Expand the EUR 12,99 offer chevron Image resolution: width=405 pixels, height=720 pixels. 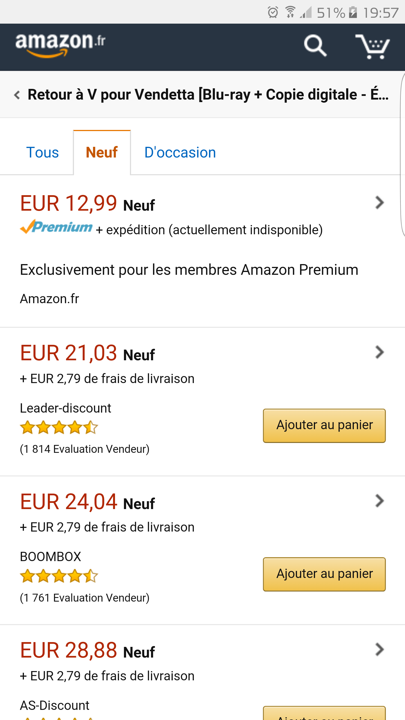coord(379,202)
